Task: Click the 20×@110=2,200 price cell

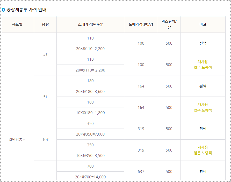Action: [x=90, y=49]
